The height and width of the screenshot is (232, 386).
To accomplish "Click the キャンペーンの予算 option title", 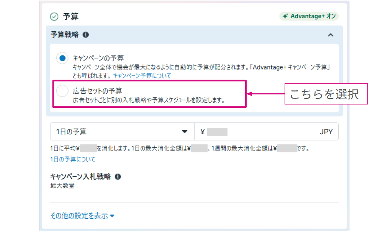I will pos(98,58).
